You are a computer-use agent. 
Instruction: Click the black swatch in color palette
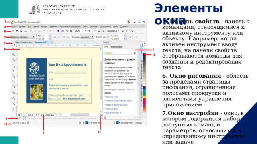tap(145, 55)
